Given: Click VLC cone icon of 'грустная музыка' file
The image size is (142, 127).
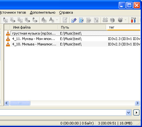Looking at the screenshot, I should point(8,33).
